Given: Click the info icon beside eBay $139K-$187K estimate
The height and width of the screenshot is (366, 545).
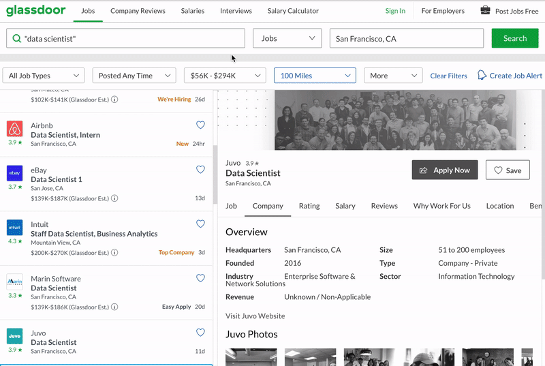Looking at the screenshot, I should pos(114,198).
